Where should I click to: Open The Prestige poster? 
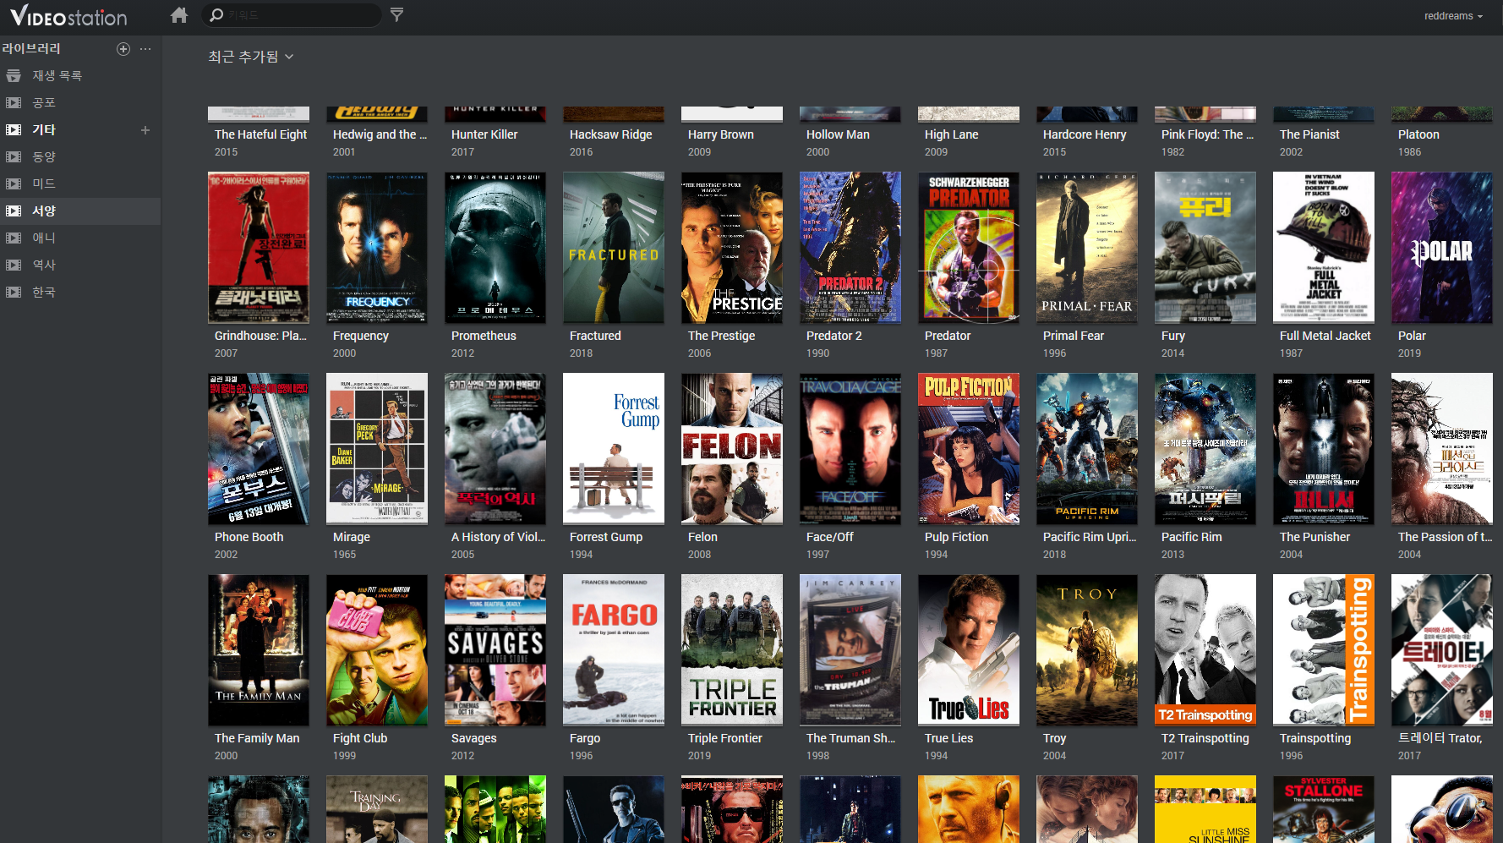(x=732, y=248)
